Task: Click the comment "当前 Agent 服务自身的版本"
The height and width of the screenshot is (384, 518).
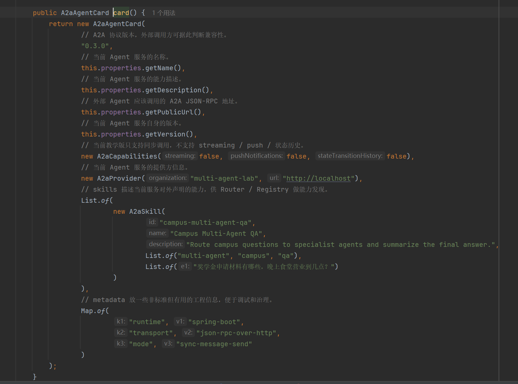Action: point(132,123)
